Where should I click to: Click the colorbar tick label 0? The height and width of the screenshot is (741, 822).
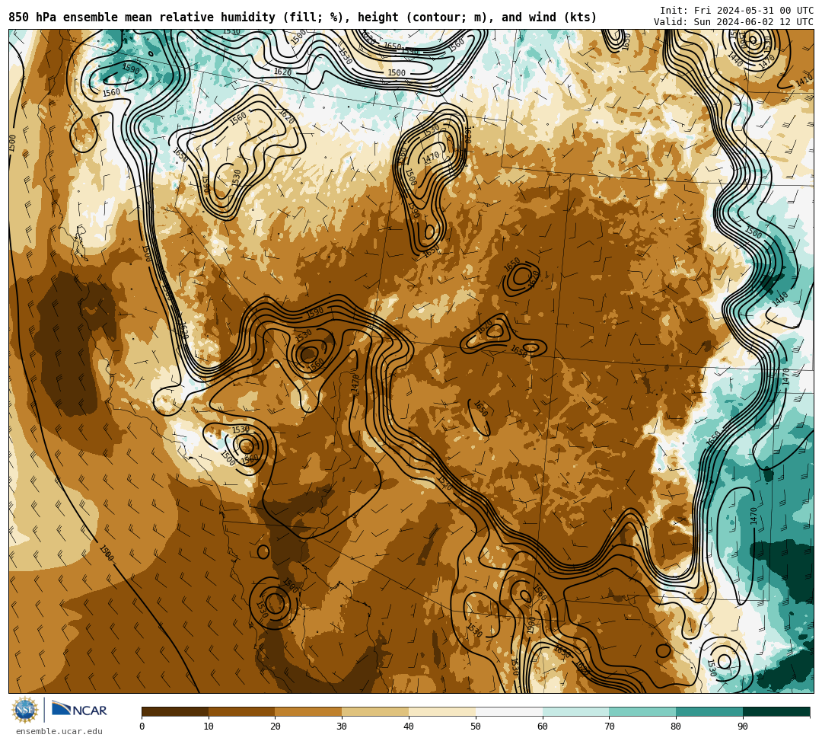click(142, 727)
